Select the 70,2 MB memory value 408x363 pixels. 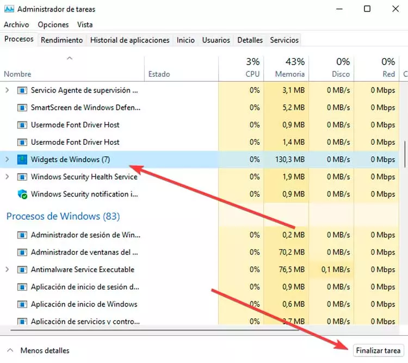292,253
